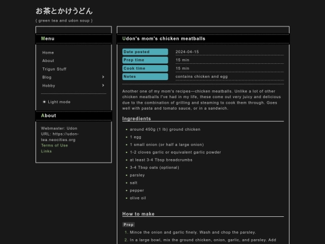Click '3-4 Tbsp oats (optional)' ingredient
This screenshot has width=325, height=244.
point(155,167)
